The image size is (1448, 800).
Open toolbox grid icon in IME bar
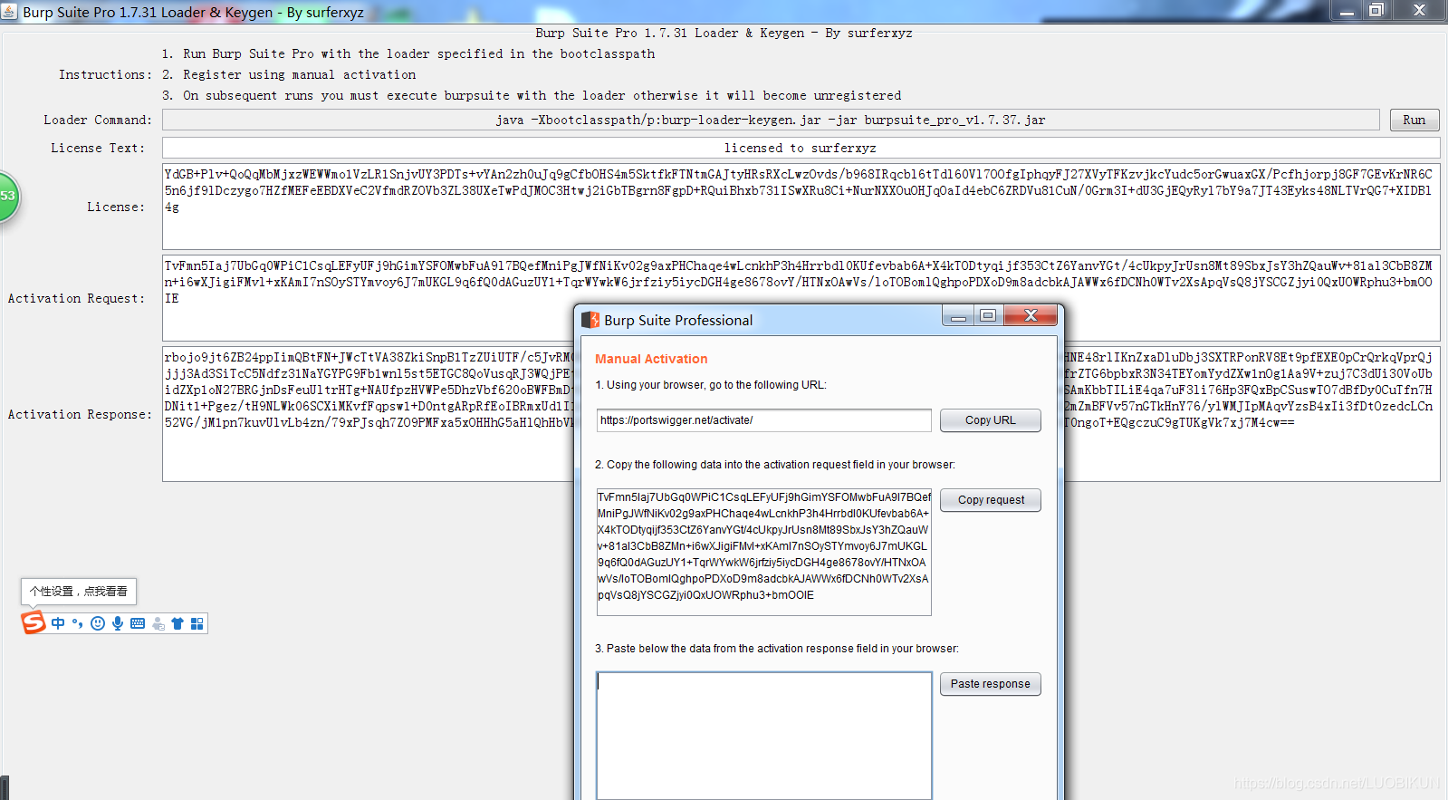(197, 623)
